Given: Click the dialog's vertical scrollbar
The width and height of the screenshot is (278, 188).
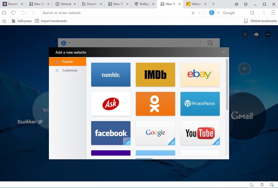Looking at the screenshot, I should [x=227, y=84].
